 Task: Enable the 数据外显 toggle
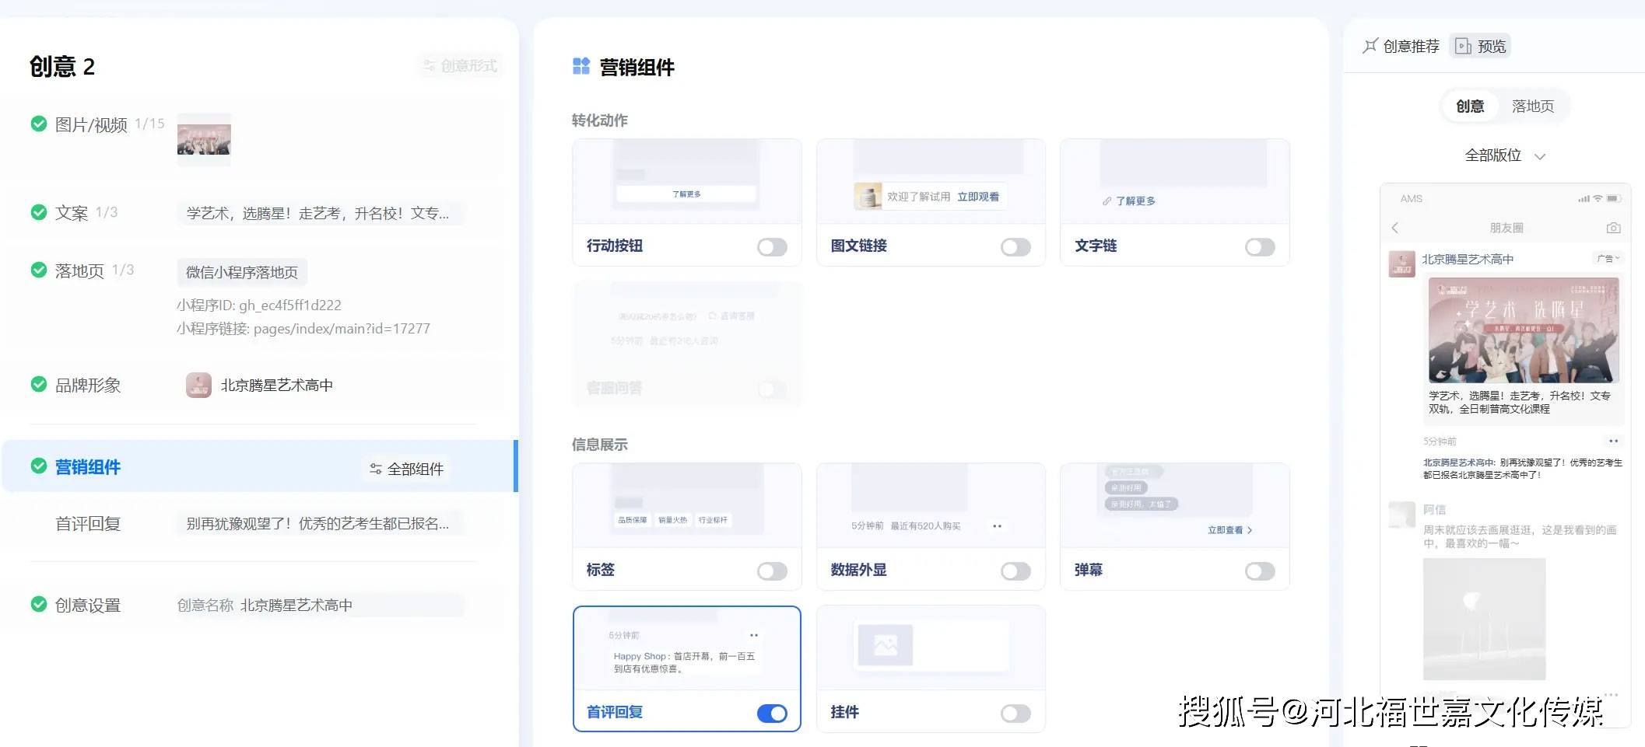[x=1015, y=571]
